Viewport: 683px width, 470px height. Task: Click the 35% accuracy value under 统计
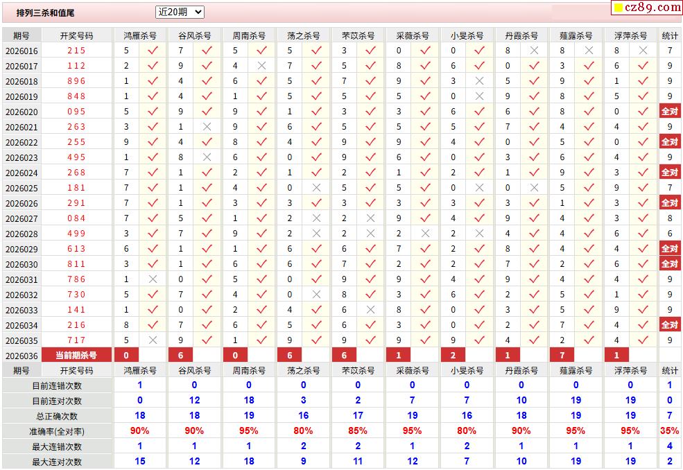(x=670, y=431)
